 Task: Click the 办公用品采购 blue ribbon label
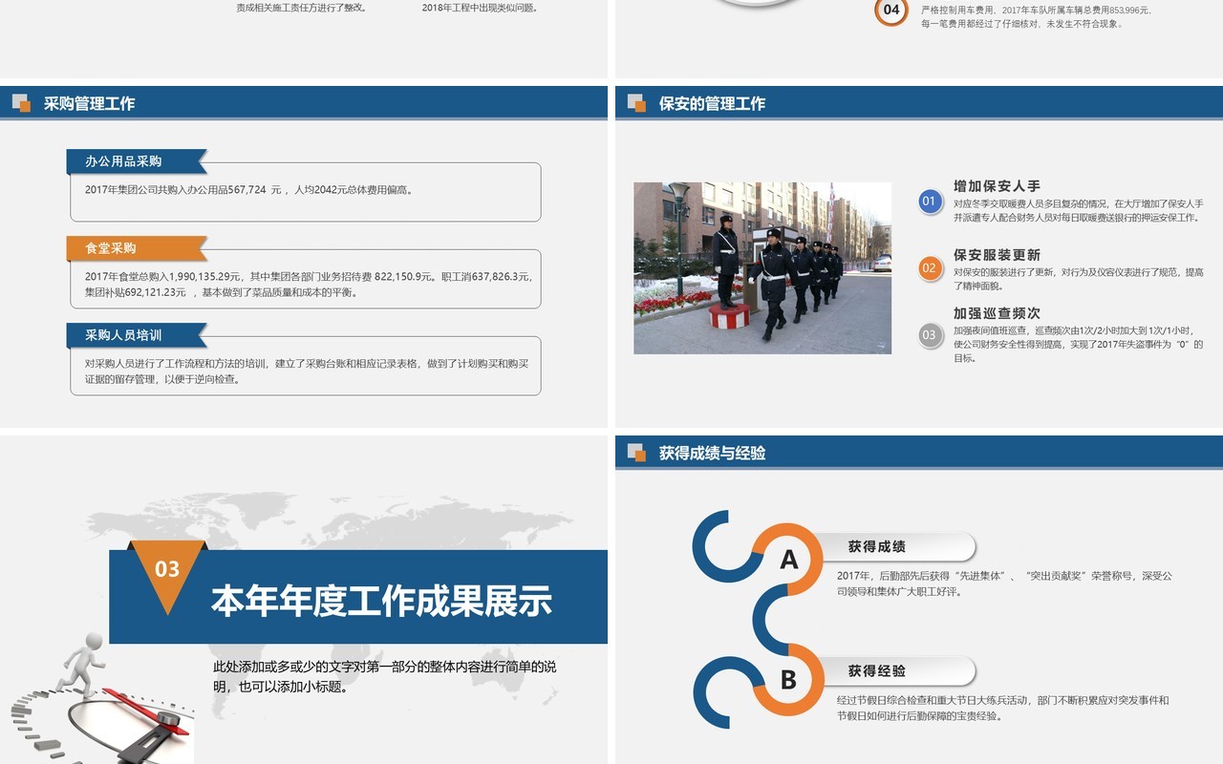coord(137,161)
